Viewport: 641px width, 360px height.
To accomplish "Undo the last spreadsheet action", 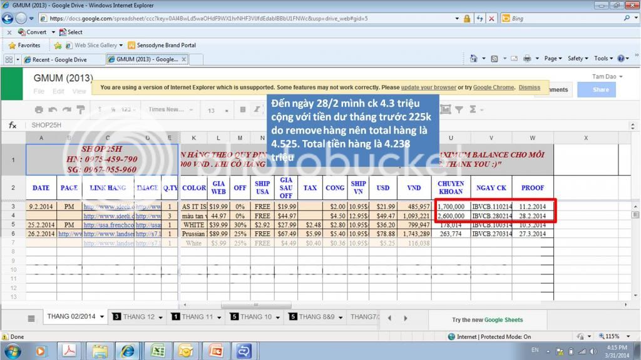I will click(x=53, y=110).
